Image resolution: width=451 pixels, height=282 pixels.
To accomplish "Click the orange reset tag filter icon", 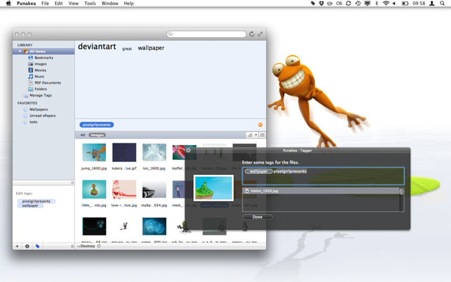I will tap(260, 125).
